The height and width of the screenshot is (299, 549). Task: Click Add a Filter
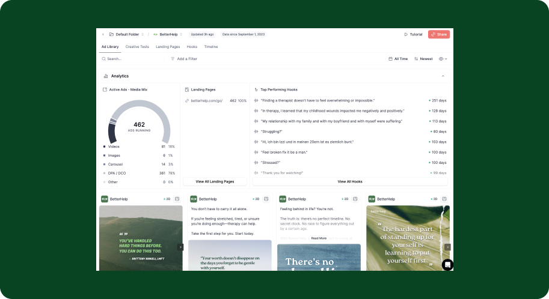coord(184,59)
